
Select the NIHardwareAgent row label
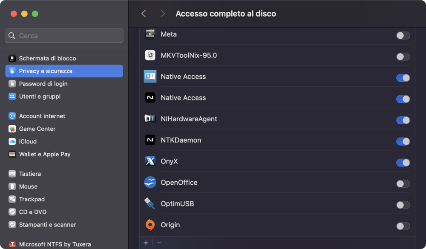(189, 119)
